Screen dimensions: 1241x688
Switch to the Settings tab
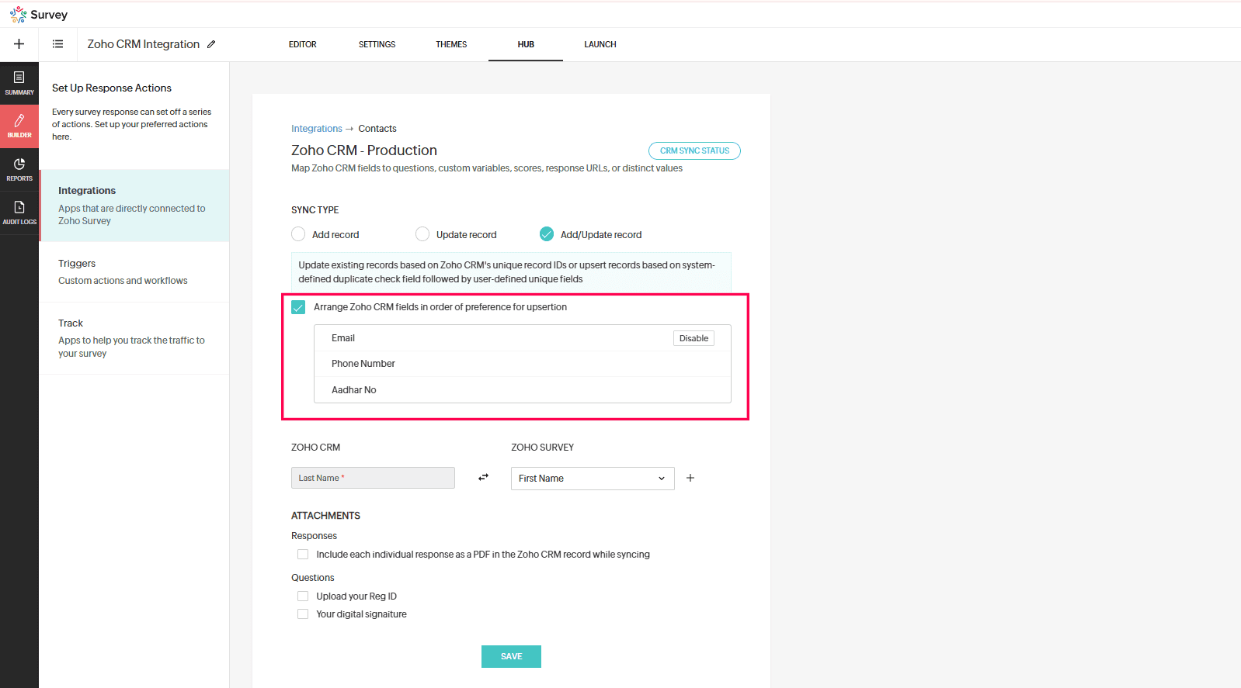(x=377, y=44)
